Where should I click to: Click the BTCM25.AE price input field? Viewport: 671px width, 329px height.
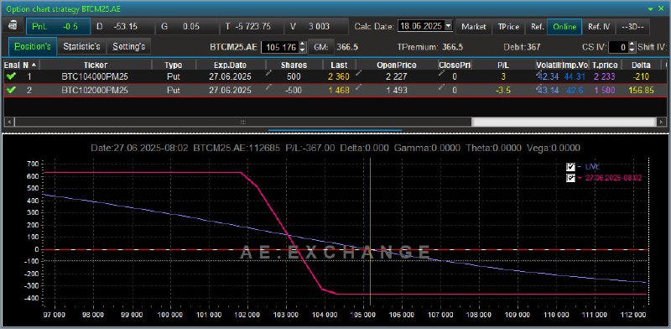(281, 47)
